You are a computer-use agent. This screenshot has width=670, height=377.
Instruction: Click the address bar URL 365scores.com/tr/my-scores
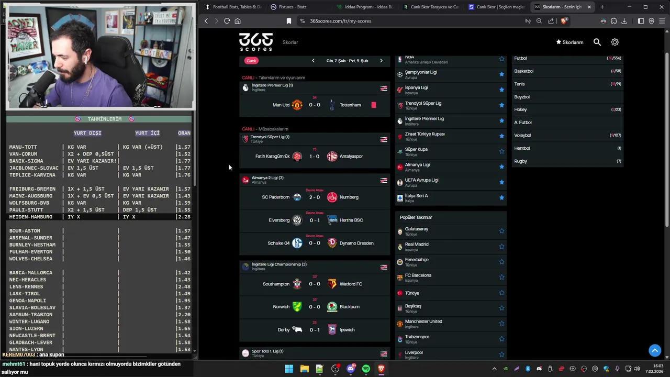click(x=340, y=21)
